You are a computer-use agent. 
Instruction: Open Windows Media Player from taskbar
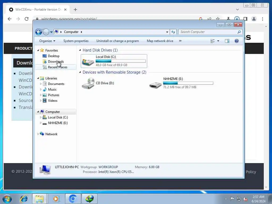click(x=56, y=199)
